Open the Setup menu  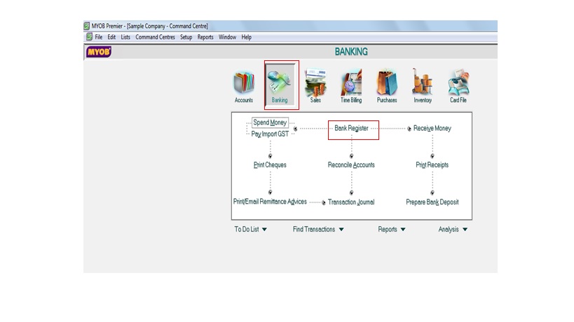pyautogui.click(x=186, y=37)
